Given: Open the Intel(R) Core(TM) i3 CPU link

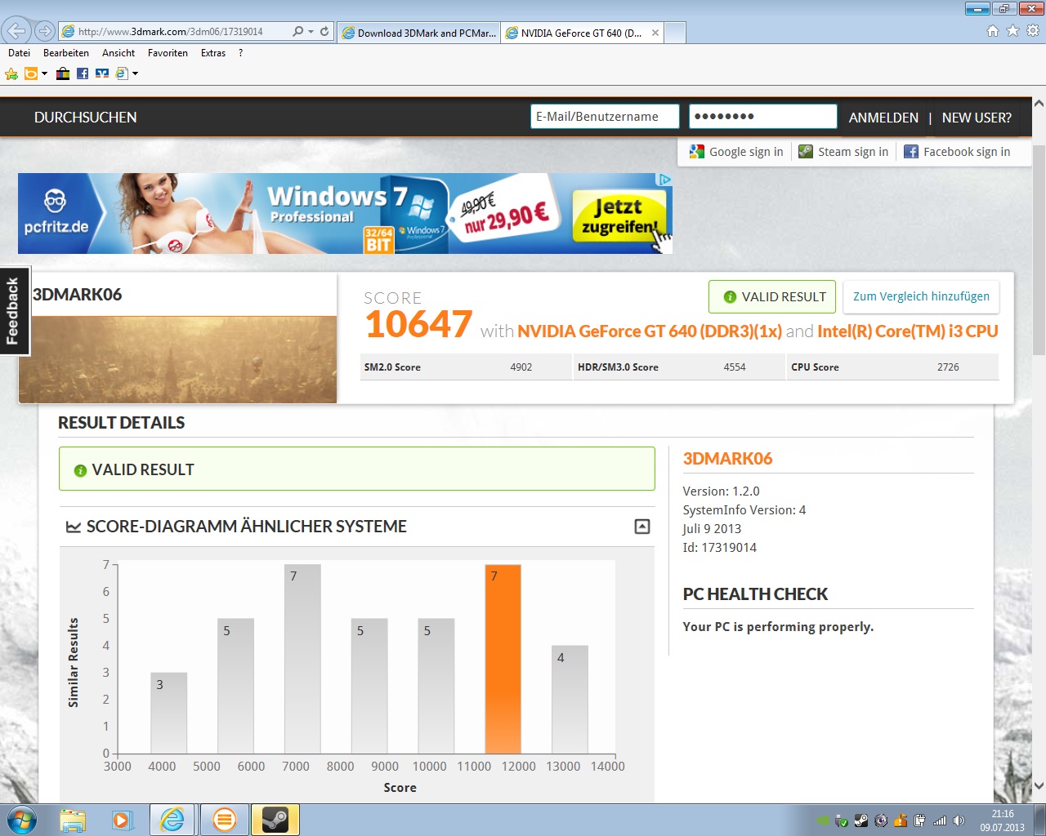Looking at the screenshot, I should click(x=908, y=331).
